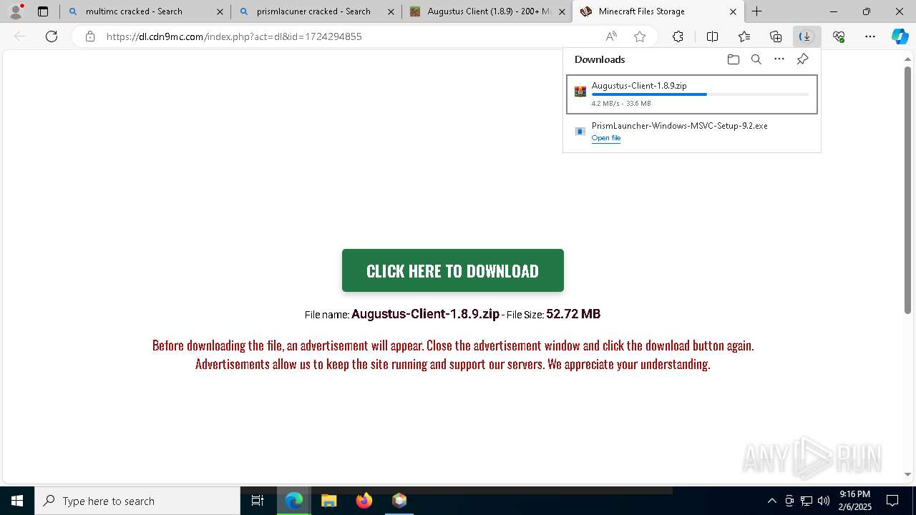Open network status tray icon

coord(807,501)
